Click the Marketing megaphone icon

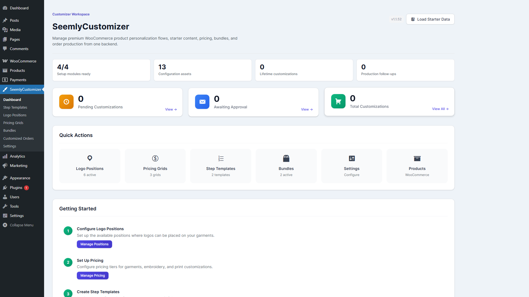coord(5,166)
